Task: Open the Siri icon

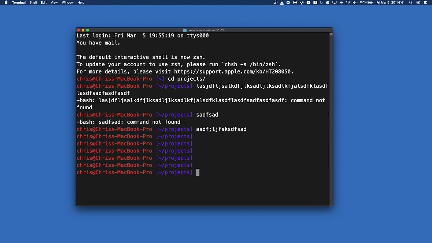Action: (x=418, y=2)
